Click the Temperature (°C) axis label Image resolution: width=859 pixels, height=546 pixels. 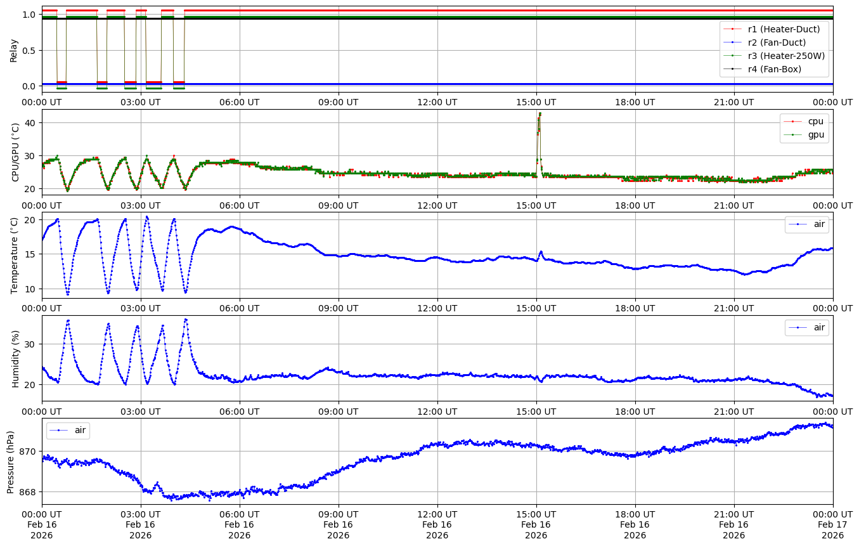click(14, 255)
